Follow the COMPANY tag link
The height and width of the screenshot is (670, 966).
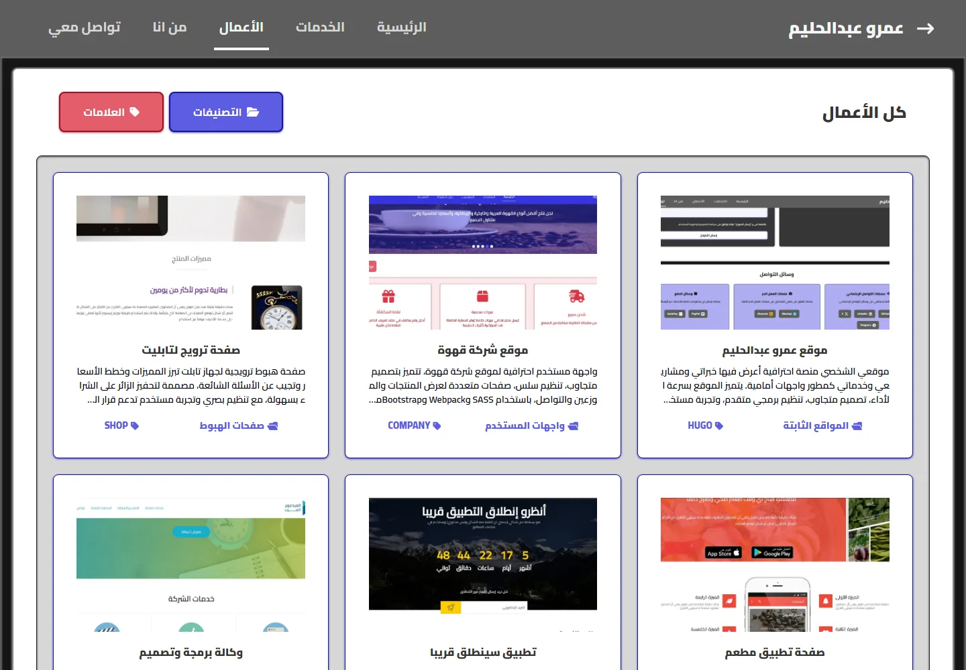point(415,426)
